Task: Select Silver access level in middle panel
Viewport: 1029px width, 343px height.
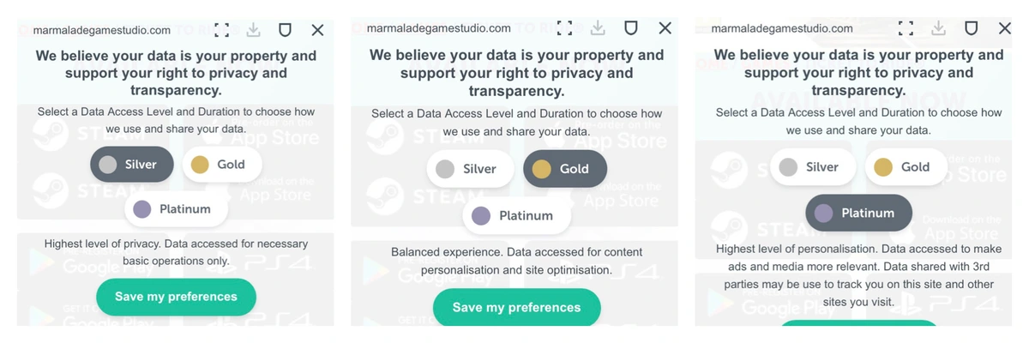Action: coord(470,169)
